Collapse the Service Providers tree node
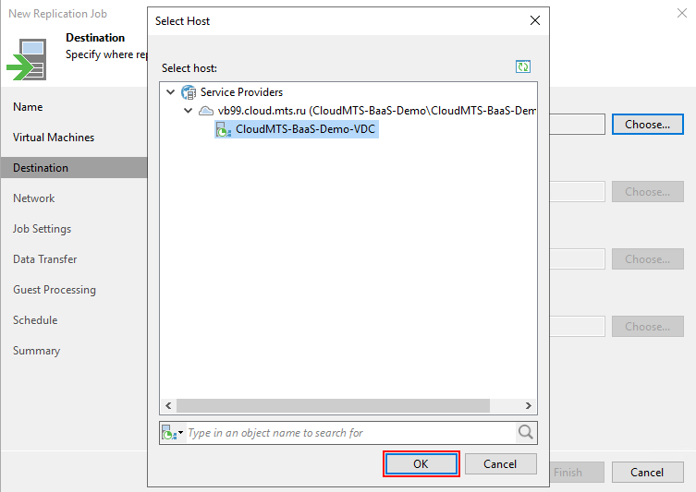The width and height of the screenshot is (696, 492). pos(170,92)
